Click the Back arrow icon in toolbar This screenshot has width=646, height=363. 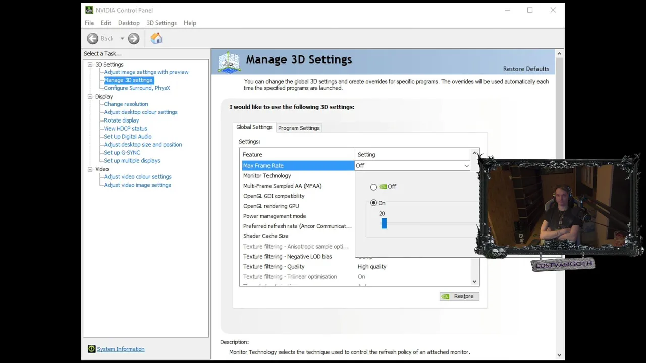click(x=92, y=38)
